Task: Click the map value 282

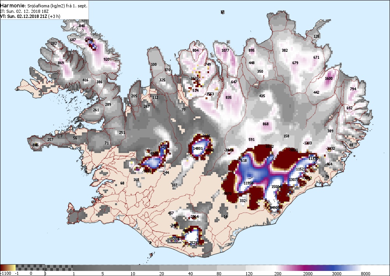Action: click(54, 43)
